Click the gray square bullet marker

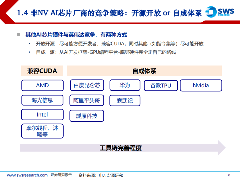pos(18,34)
